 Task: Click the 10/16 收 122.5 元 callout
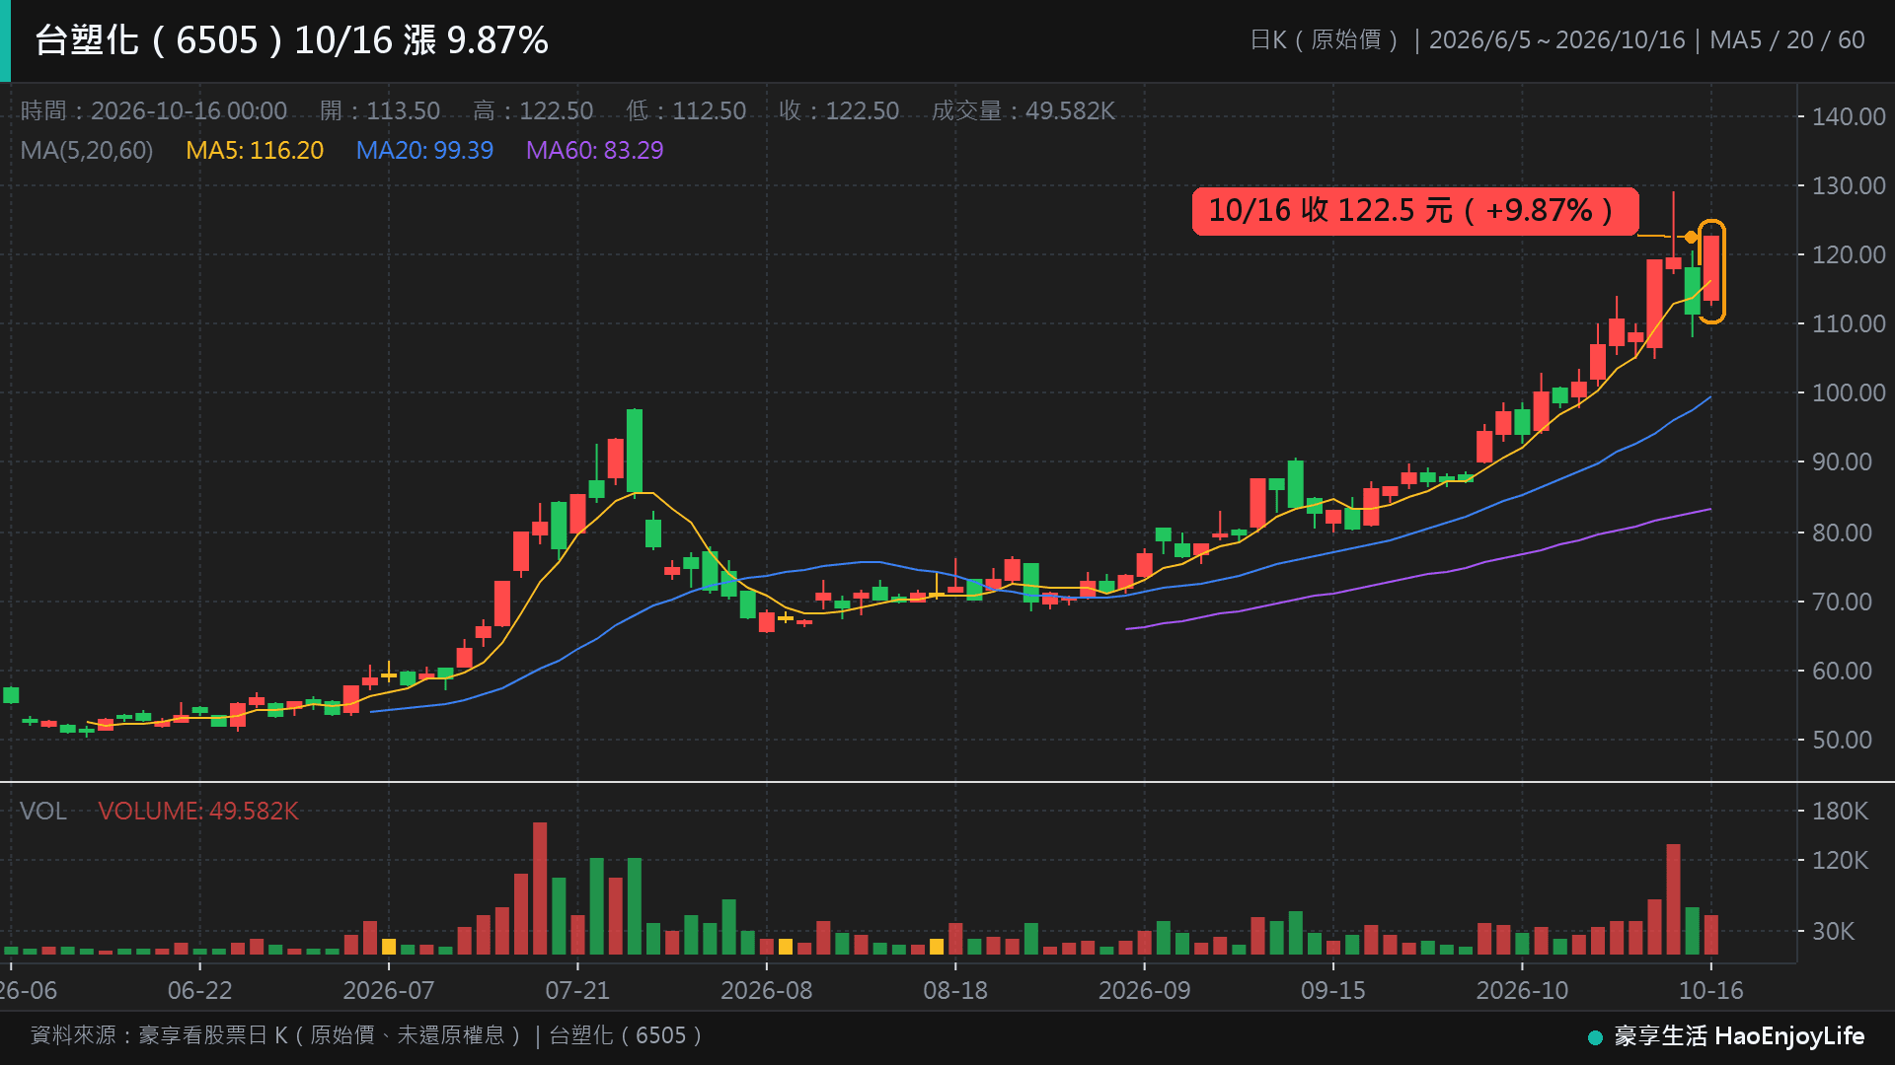point(1414,211)
